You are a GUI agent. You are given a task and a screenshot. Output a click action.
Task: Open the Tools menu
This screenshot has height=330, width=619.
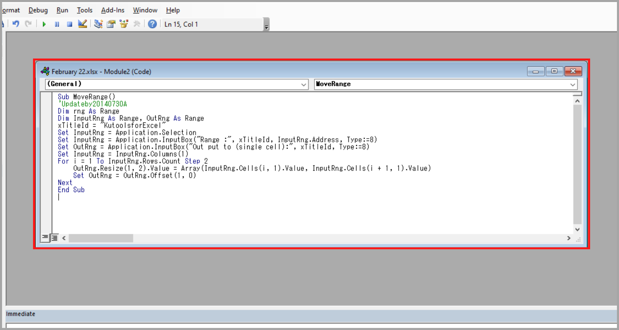(85, 10)
